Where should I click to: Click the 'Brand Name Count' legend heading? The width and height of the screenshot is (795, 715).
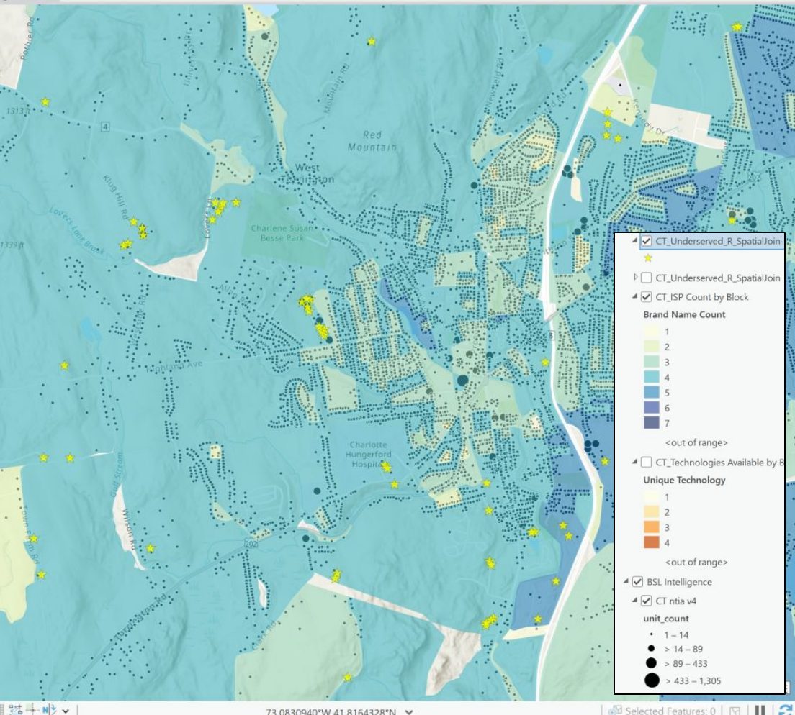coord(684,314)
